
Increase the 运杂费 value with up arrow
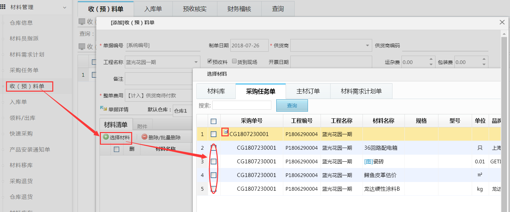click(x=431, y=60)
